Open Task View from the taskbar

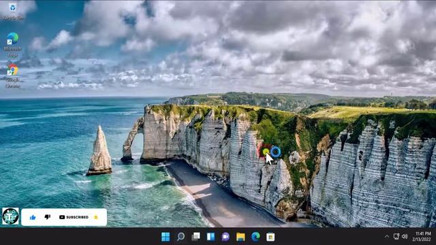(196, 237)
